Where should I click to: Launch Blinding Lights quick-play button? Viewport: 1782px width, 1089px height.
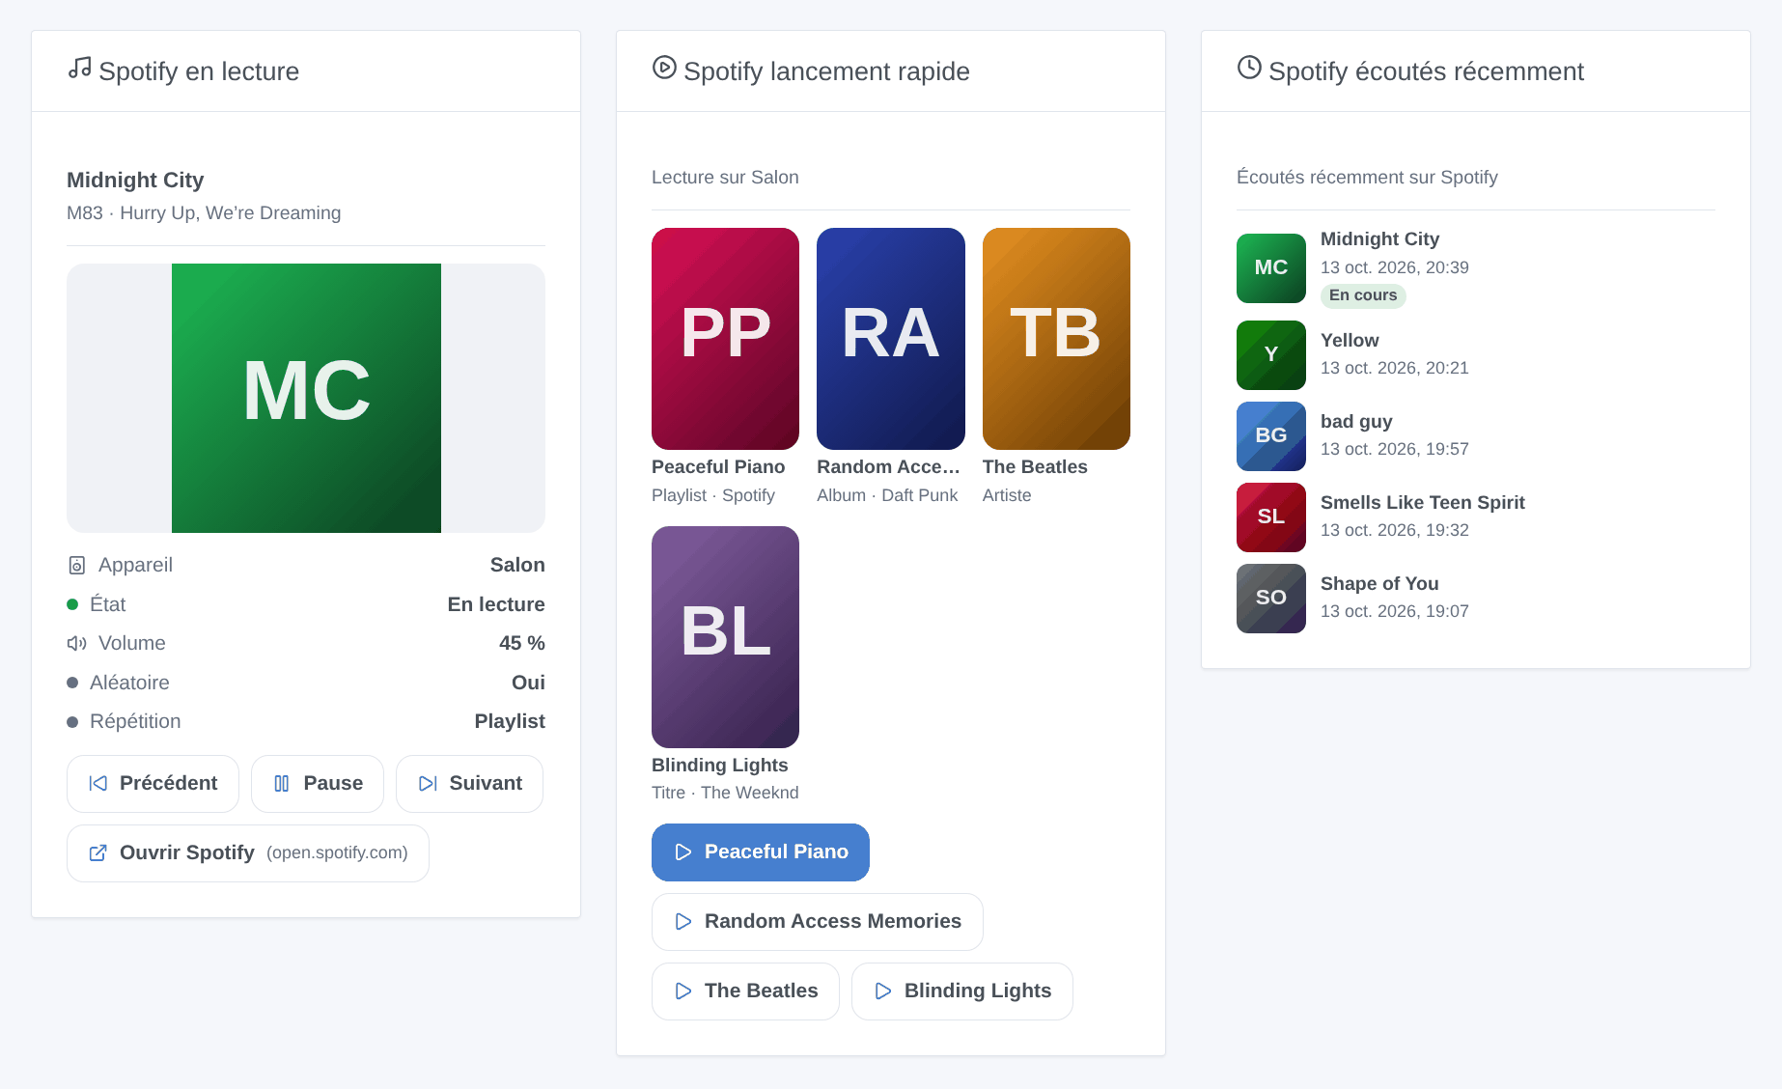point(962,991)
